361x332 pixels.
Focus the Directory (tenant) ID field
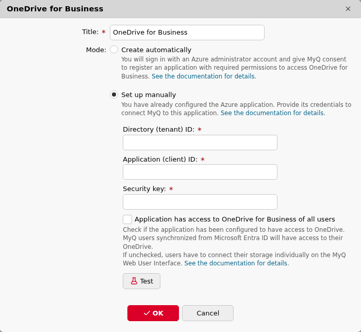(200, 143)
